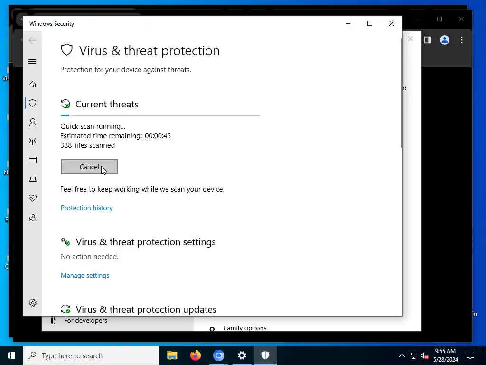Click the Windows Security vertical scrollbar

coord(401,93)
